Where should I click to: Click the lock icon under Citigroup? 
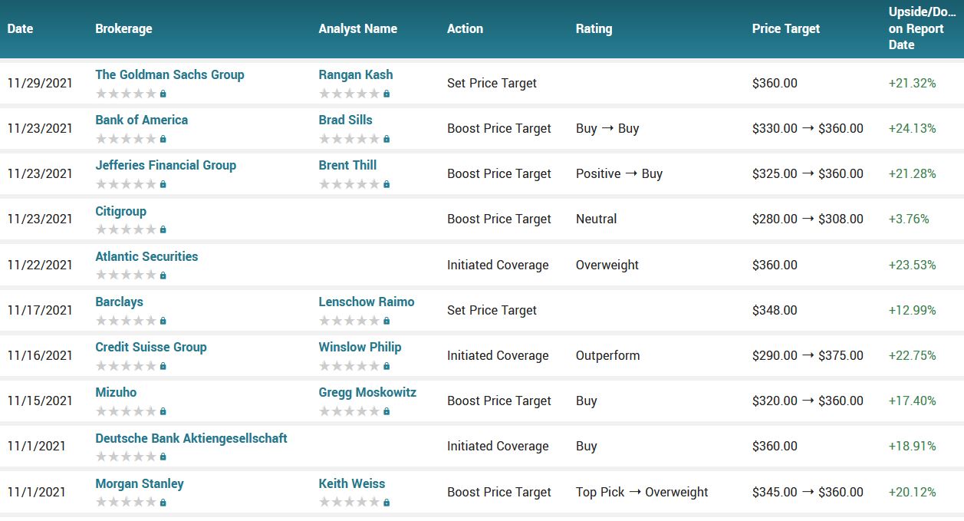pyautogui.click(x=163, y=229)
